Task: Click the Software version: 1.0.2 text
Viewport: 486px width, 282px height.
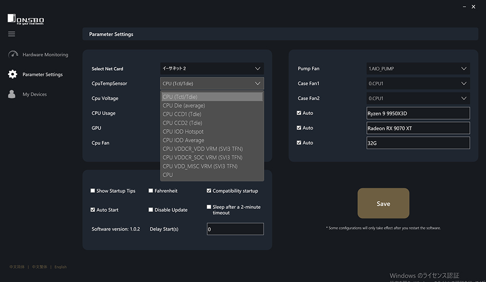Action: click(x=116, y=229)
